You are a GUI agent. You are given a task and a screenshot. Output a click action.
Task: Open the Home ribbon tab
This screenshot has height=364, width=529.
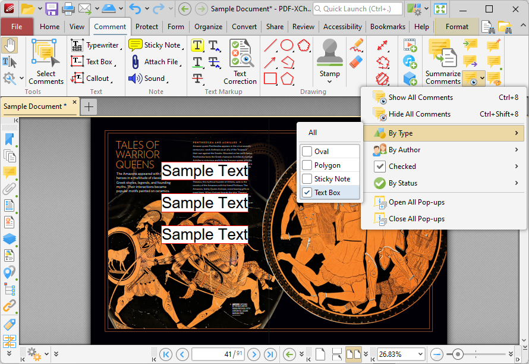point(49,27)
